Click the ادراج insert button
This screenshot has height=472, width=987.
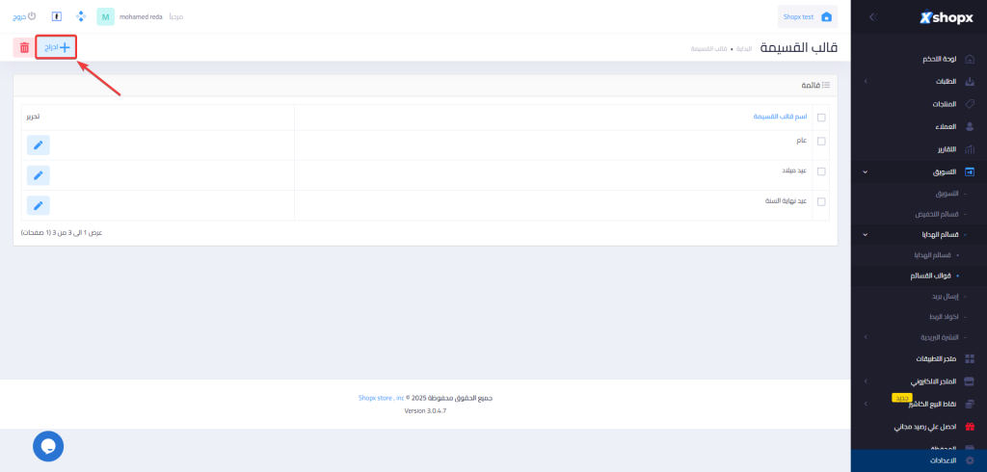56,47
